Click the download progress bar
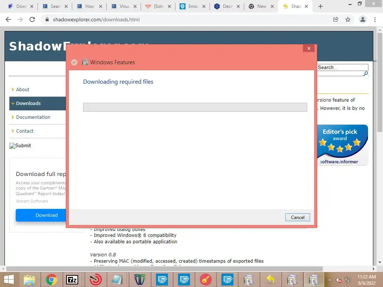Screen dimensions: 383x287 point(195,107)
